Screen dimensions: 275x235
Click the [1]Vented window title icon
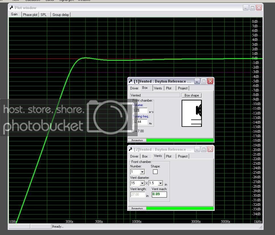coord(131,81)
